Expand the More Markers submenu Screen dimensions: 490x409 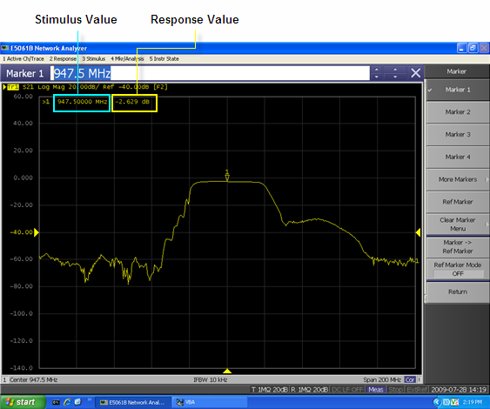point(458,179)
